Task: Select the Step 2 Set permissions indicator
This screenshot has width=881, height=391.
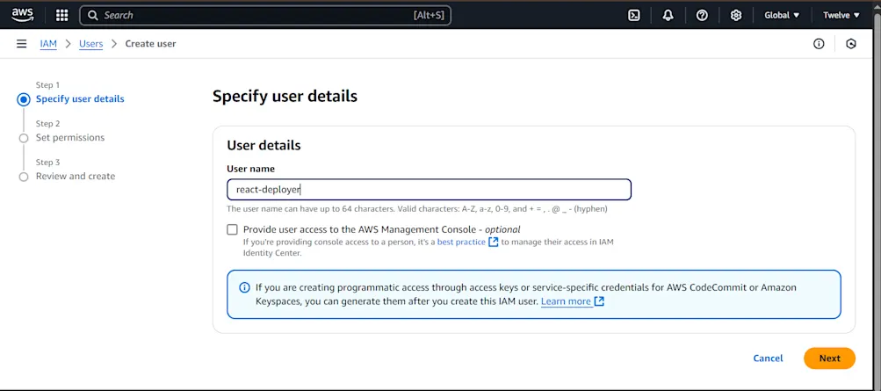Action: pos(23,138)
